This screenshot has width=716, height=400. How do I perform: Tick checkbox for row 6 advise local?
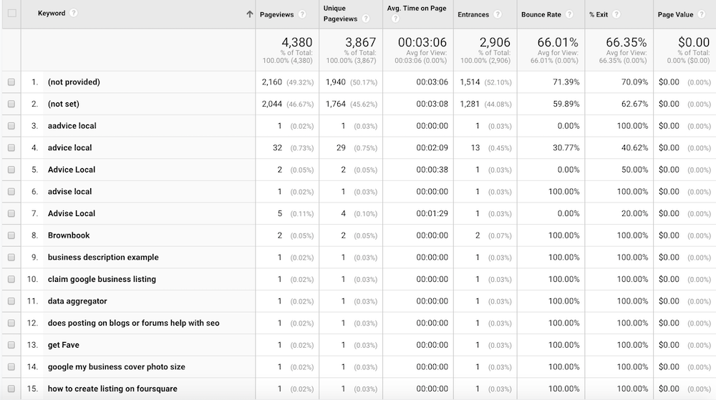pos(11,192)
